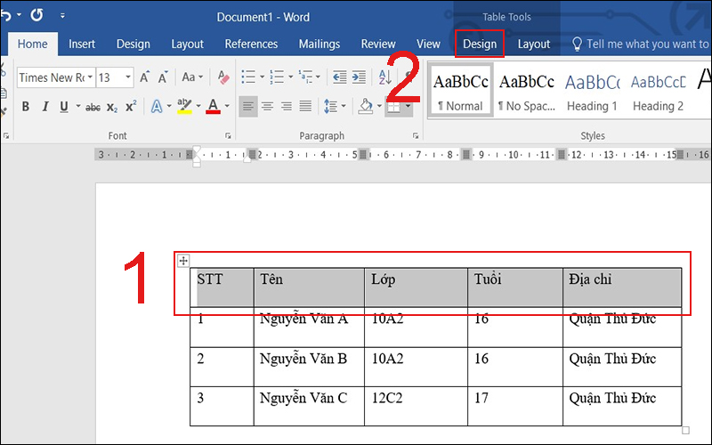
Task: Apply the No Spacing style
Action: [527, 91]
